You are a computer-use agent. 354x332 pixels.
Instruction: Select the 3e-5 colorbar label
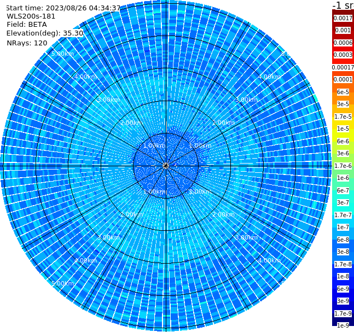click(x=343, y=104)
